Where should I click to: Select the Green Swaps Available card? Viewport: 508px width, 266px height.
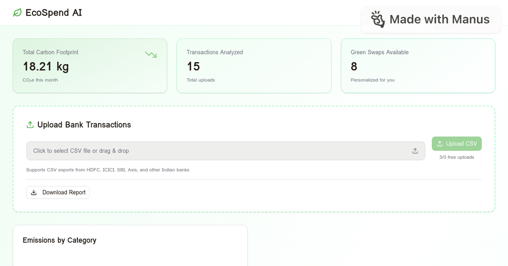point(417,65)
